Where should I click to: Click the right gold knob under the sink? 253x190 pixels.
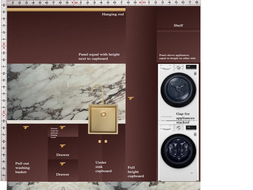106,142
